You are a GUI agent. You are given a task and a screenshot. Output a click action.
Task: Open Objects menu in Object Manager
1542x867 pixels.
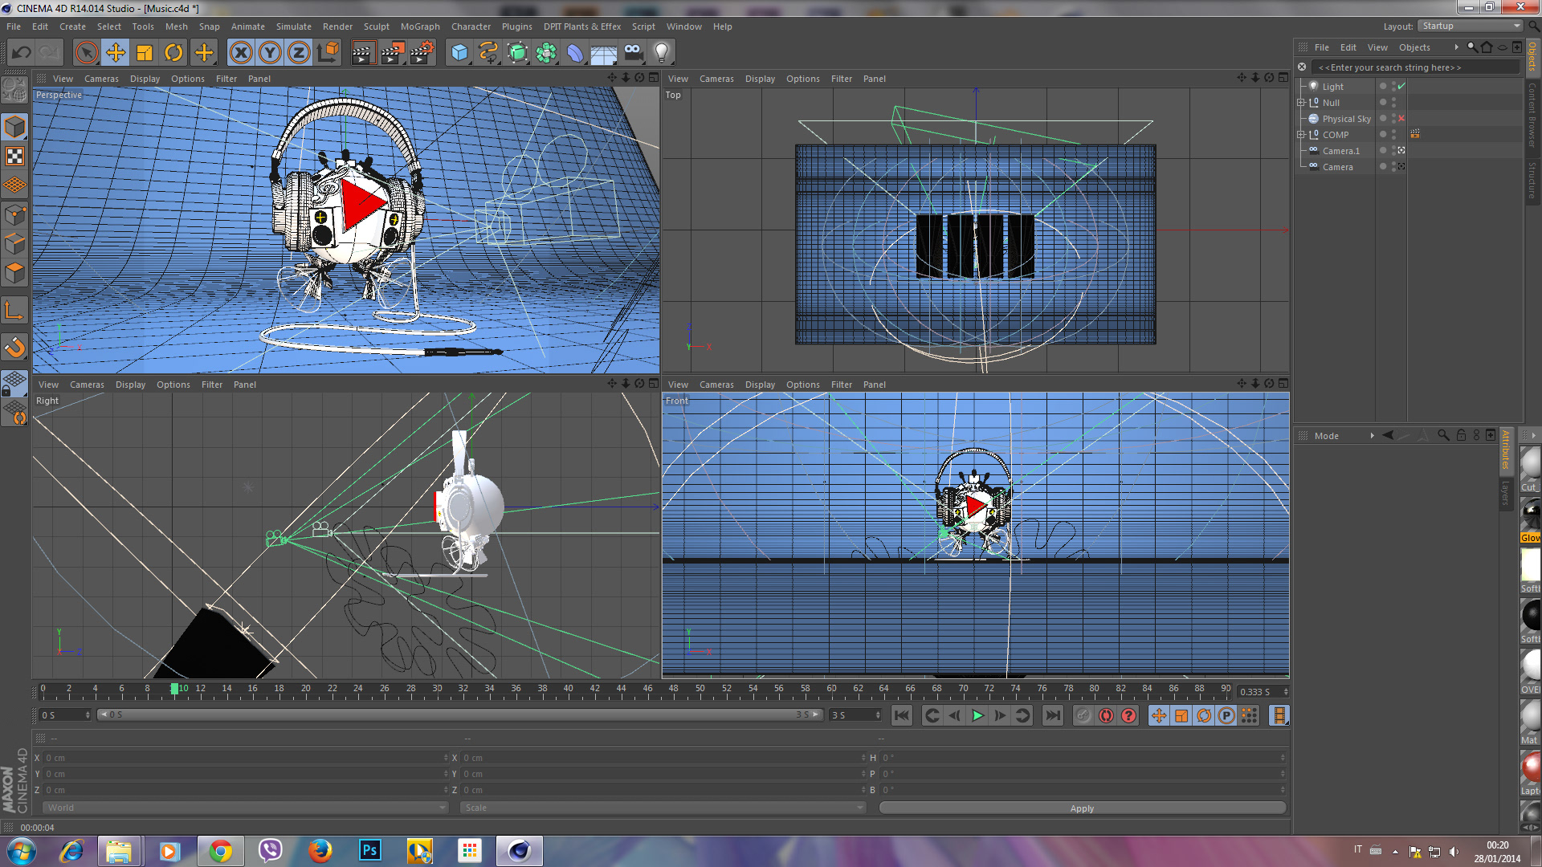1413,47
